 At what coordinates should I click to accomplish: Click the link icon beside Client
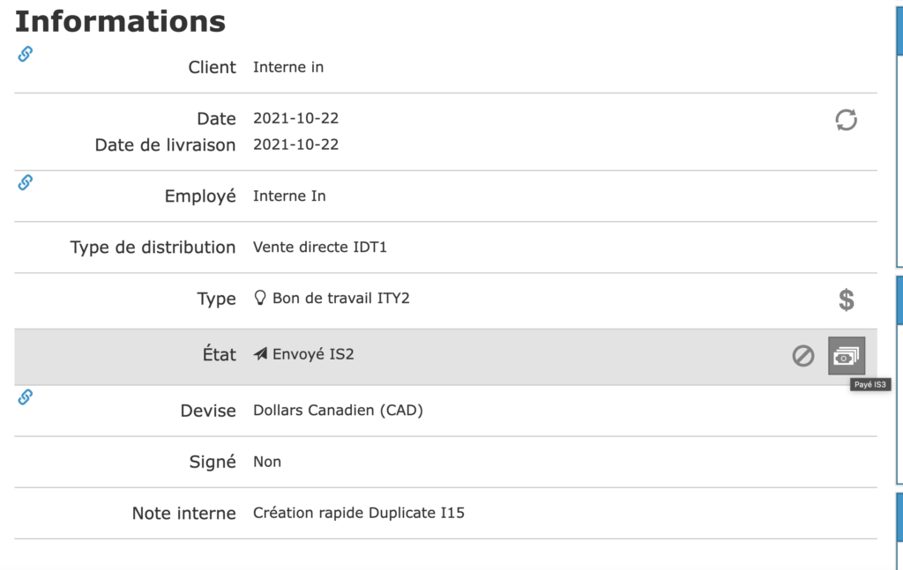click(x=26, y=55)
